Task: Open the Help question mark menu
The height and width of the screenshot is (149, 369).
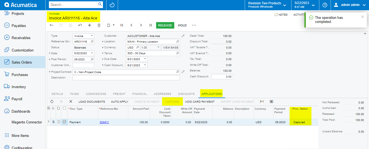Action: click(x=325, y=5)
